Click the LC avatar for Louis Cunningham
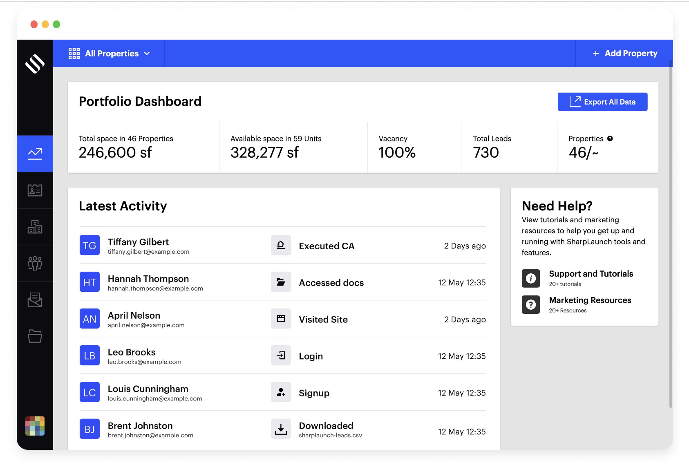The width and height of the screenshot is (689, 465). pos(89,392)
